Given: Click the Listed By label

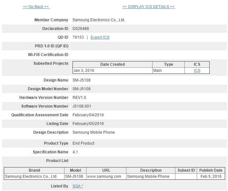Looking at the screenshot, I should [x=59, y=186].
